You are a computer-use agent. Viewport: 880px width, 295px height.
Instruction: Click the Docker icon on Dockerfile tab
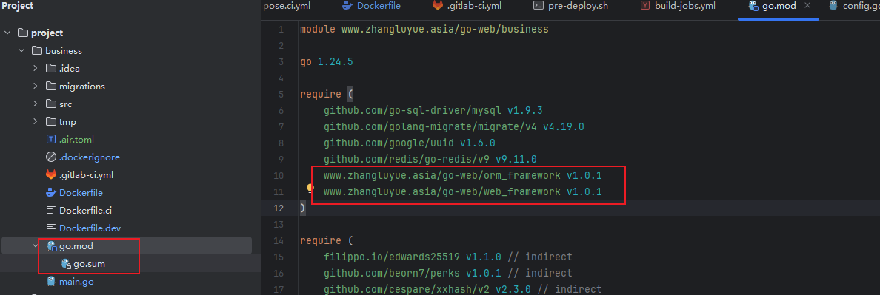[x=348, y=6]
